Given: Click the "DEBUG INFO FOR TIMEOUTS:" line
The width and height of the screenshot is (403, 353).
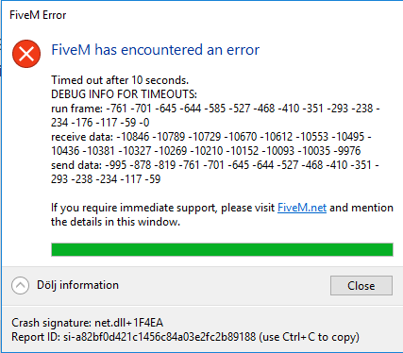Looking at the screenshot, I should pos(124,94).
